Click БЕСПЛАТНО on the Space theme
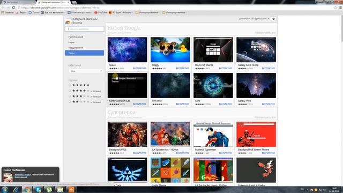The width and height of the screenshot is (343, 193). pyautogui.click(x=139, y=68)
